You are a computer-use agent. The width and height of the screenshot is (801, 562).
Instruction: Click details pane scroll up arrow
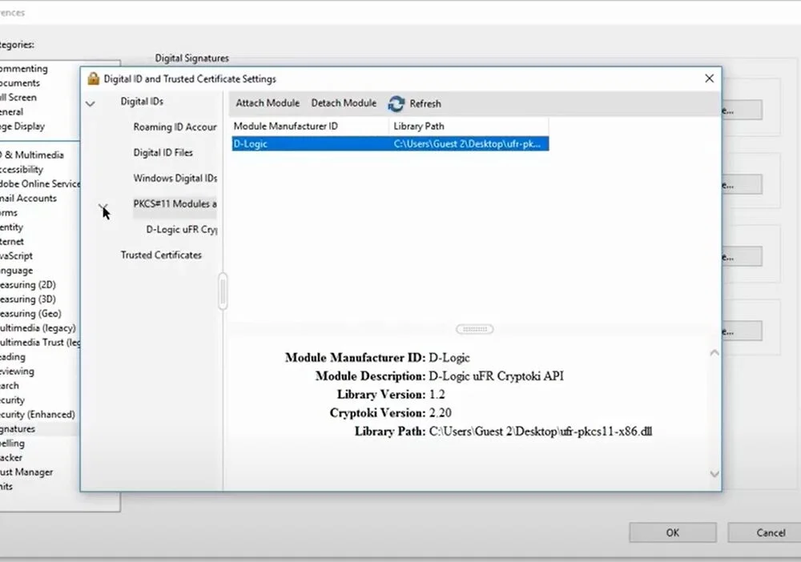[x=714, y=353]
